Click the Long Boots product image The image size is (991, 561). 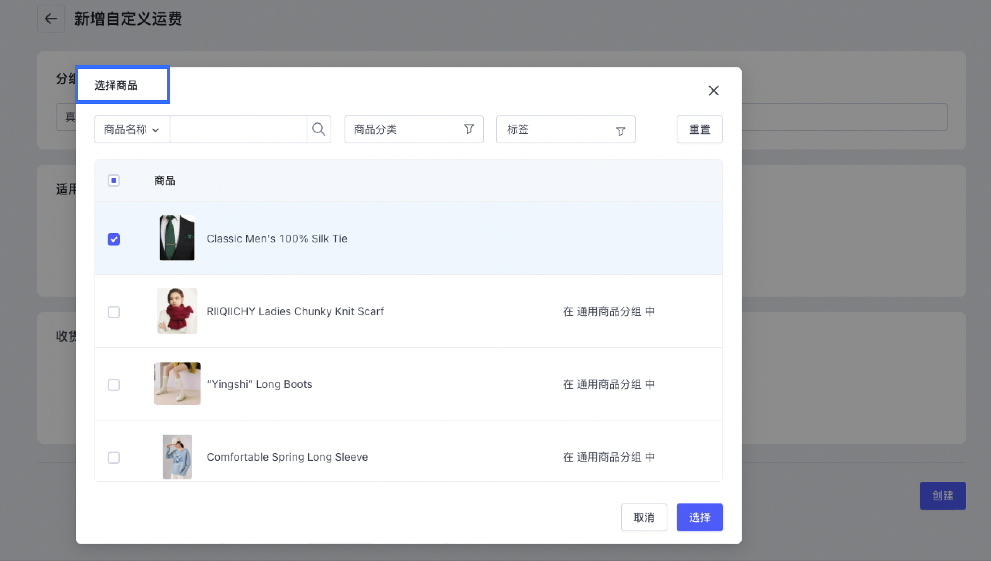tap(177, 384)
